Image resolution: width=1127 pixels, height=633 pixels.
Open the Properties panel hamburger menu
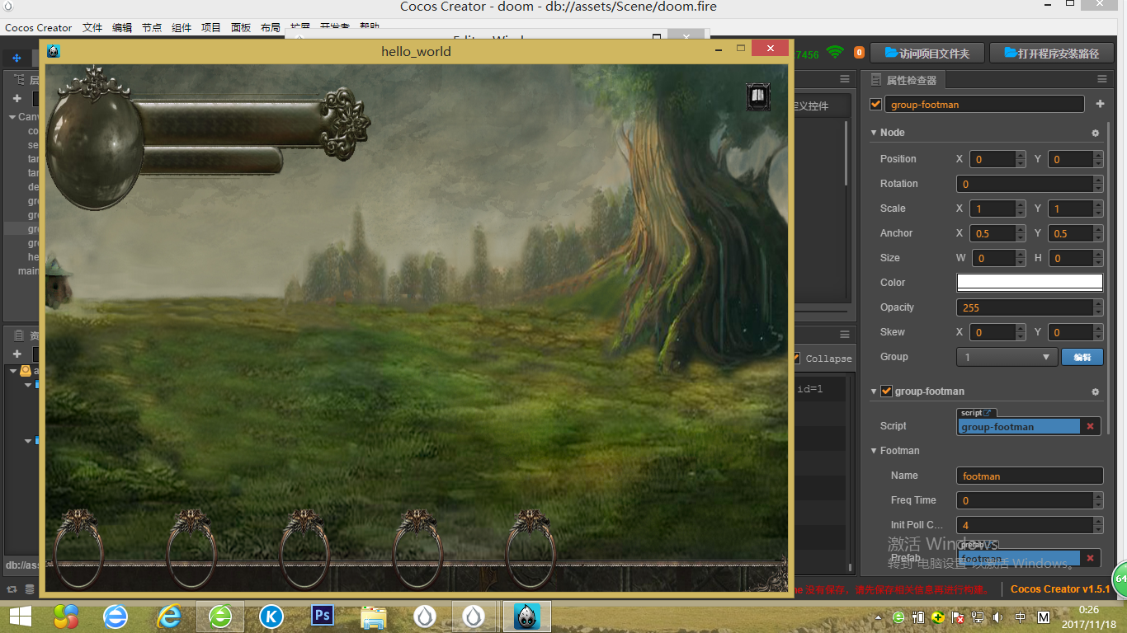pos(1101,79)
